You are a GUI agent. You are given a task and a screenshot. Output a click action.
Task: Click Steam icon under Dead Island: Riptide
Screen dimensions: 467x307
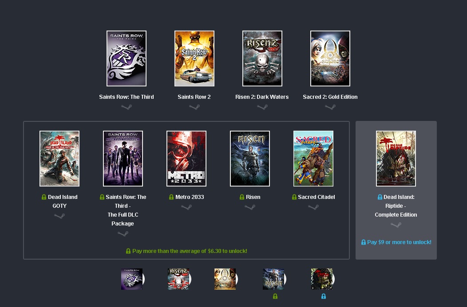click(x=396, y=225)
